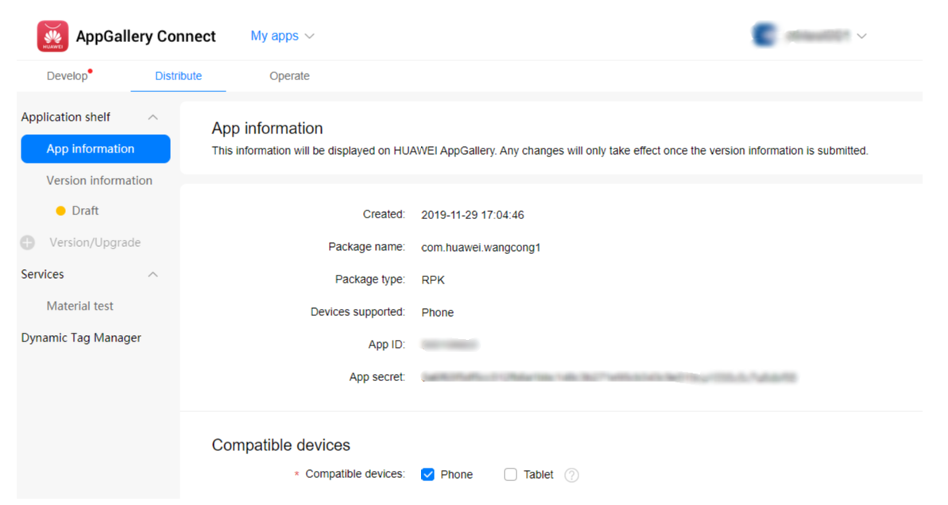
Task: Open Version information in sidebar
Action: coord(99,180)
